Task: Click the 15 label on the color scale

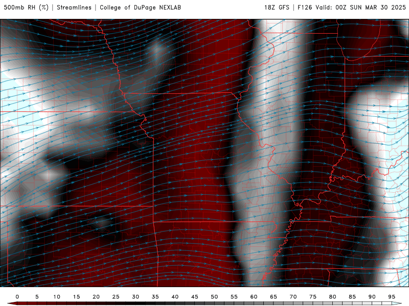Action: 76,297
